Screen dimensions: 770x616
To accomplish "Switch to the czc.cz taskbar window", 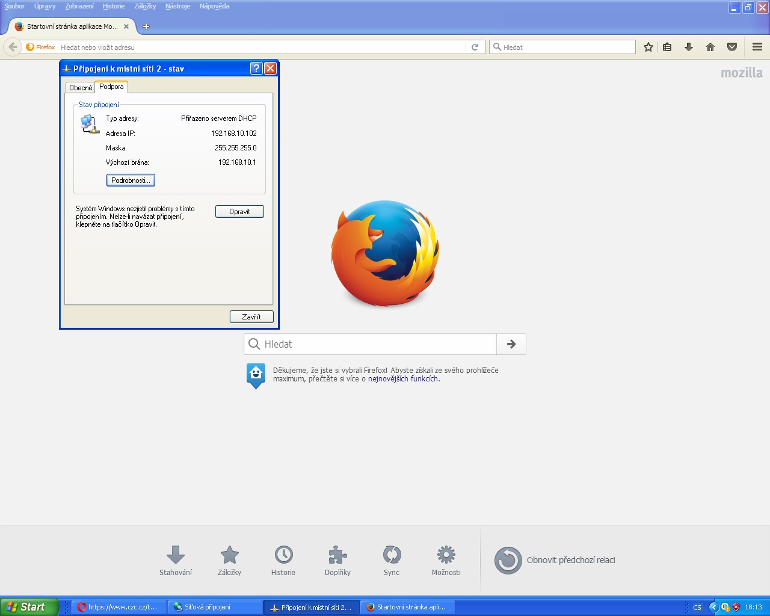I will [x=119, y=607].
